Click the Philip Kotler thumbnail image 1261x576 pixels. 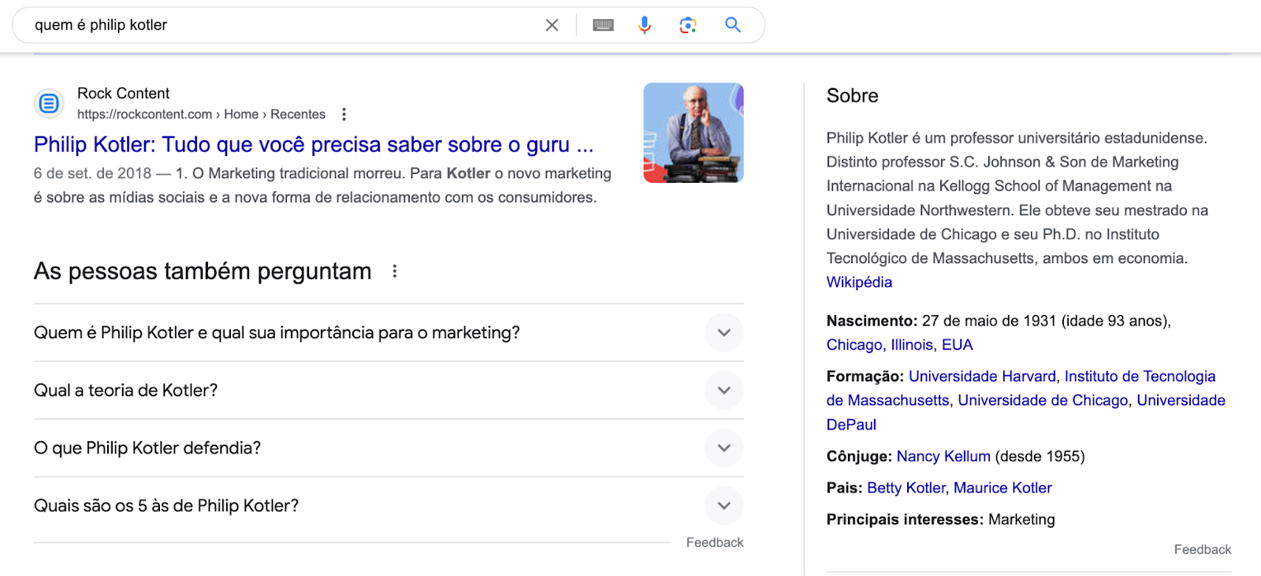coord(694,133)
